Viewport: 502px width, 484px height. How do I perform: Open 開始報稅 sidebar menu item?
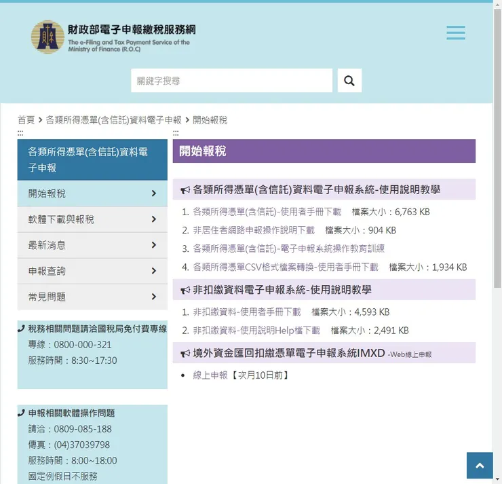coord(92,193)
